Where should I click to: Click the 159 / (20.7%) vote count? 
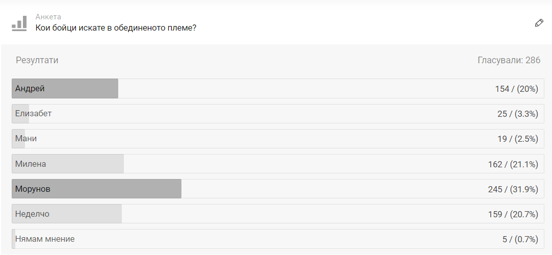(x=513, y=214)
